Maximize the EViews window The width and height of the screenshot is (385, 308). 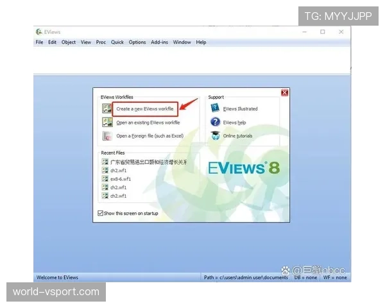coord(323,32)
